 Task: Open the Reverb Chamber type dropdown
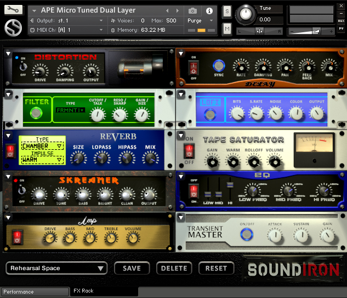click(x=42, y=146)
